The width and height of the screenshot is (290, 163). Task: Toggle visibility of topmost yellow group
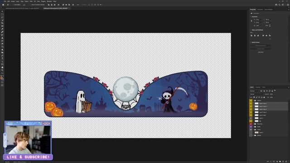tap(251, 101)
